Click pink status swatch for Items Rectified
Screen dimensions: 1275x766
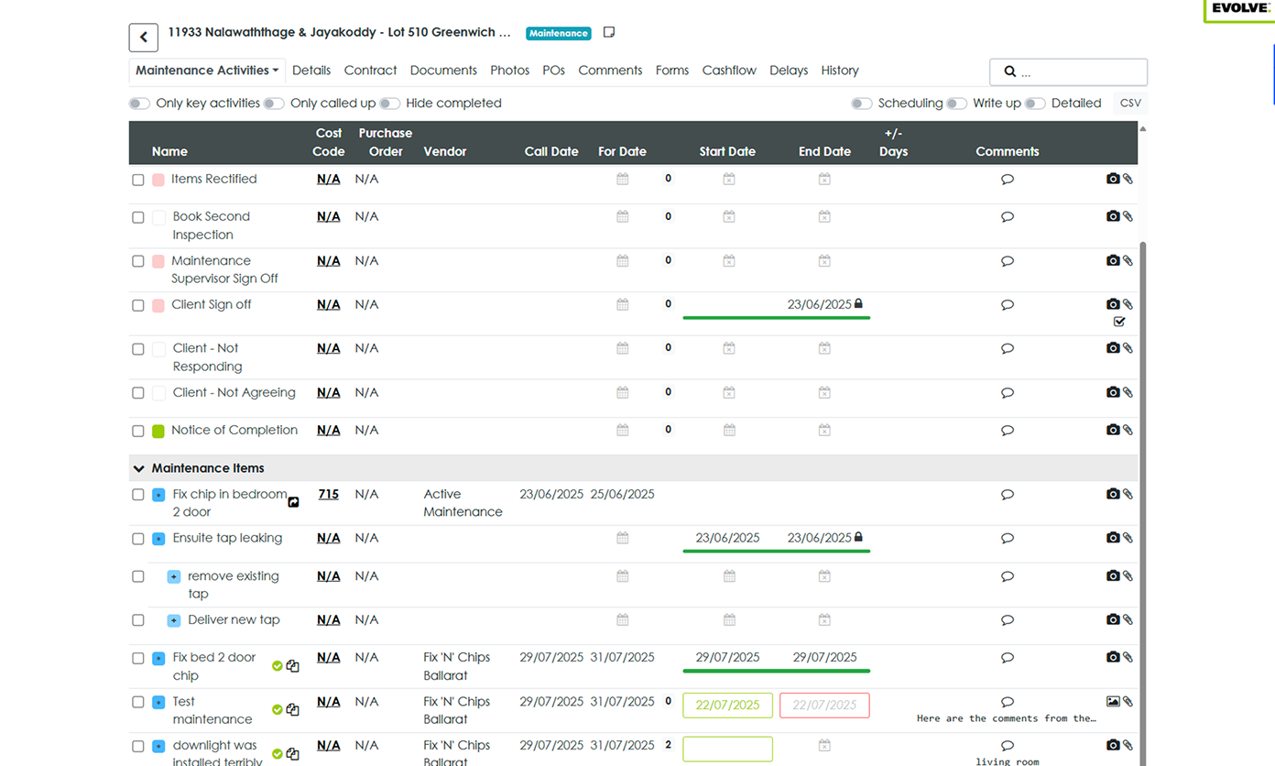(158, 181)
